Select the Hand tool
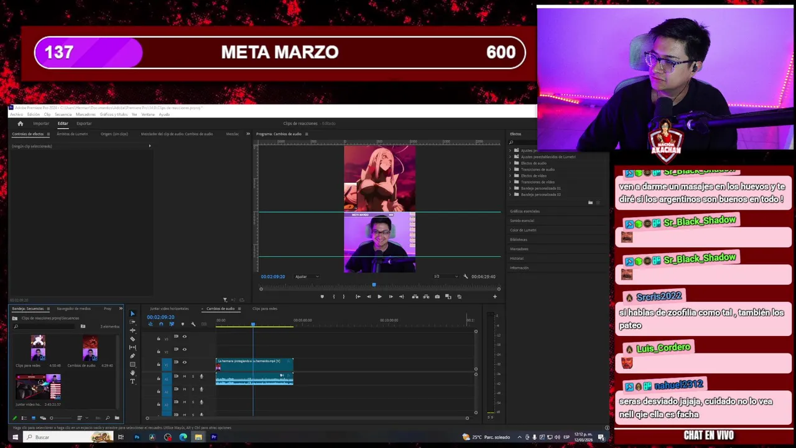This screenshot has width=796, height=448. [x=132, y=373]
